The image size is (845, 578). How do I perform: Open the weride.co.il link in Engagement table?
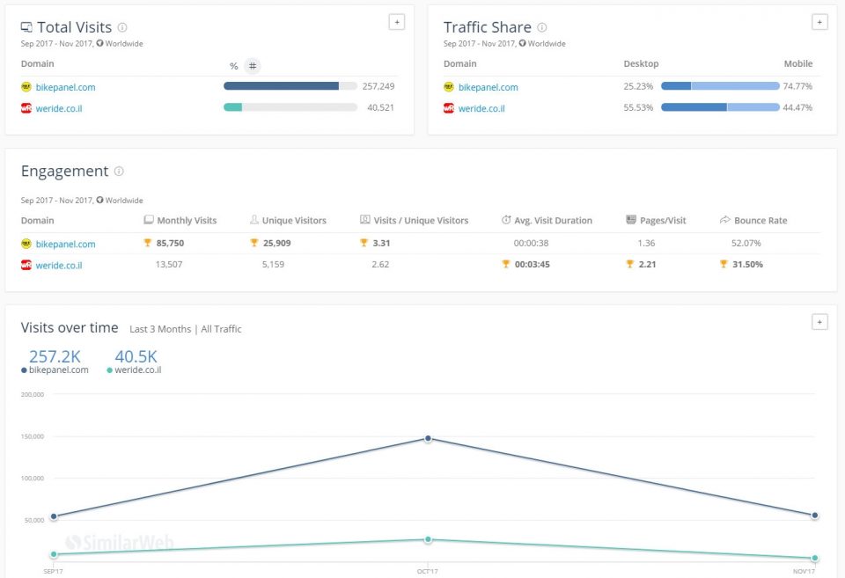tap(59, 265)
